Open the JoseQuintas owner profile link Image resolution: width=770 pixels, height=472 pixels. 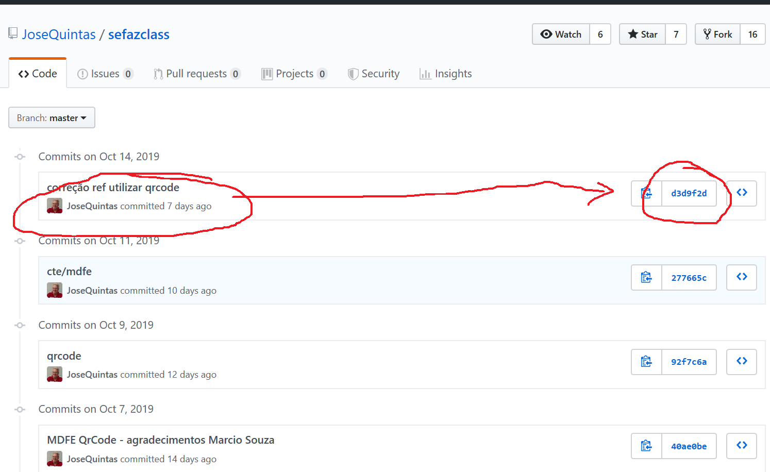(x=59, y=35)
